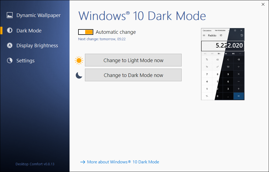Click the Windows 10 Dark Mode heading
Viewport: 269px width, 172px height.
coord(142,16)
